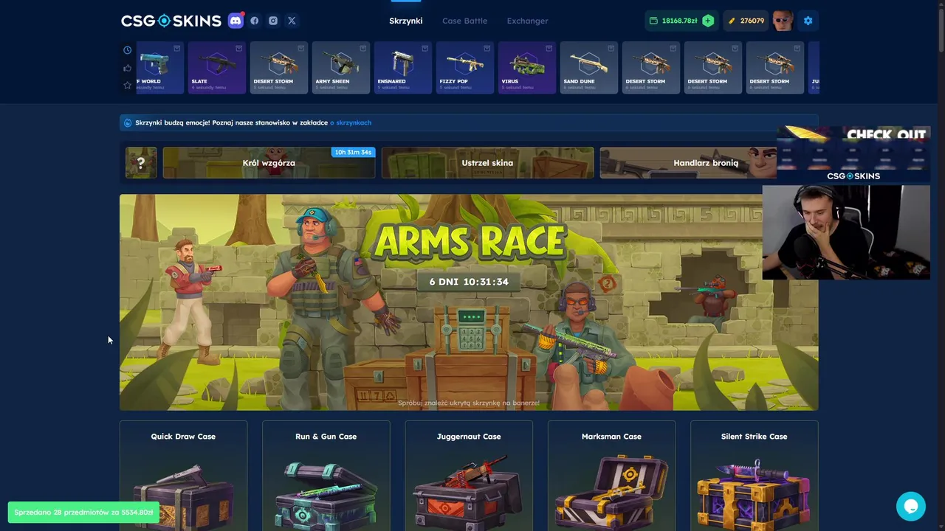Open the ENSNARED drop card
Screen dimensions: 945x531
403,67
